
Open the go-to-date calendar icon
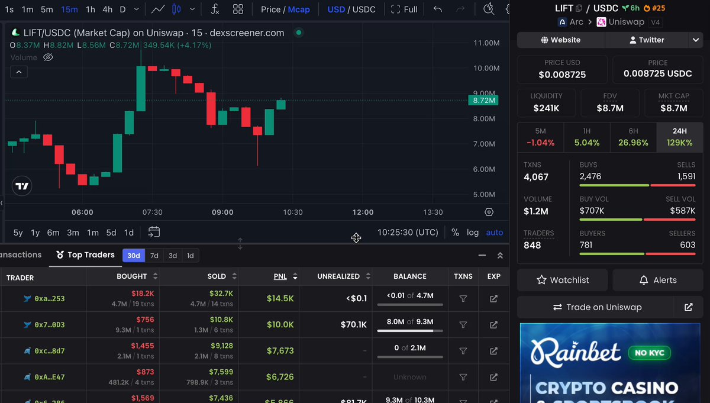click(x=154, y=232)
